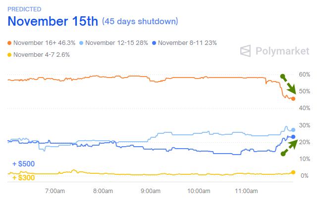Click the dark blue line endpoint marker
The image size is (323, 200).
pos(293,137)
